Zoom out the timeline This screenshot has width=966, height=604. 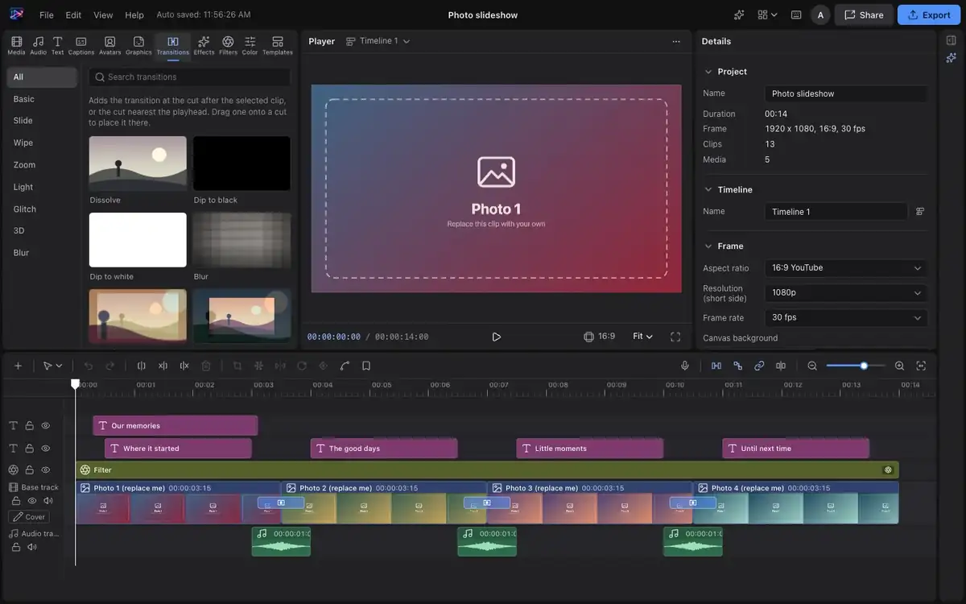[x=812, y=366]
